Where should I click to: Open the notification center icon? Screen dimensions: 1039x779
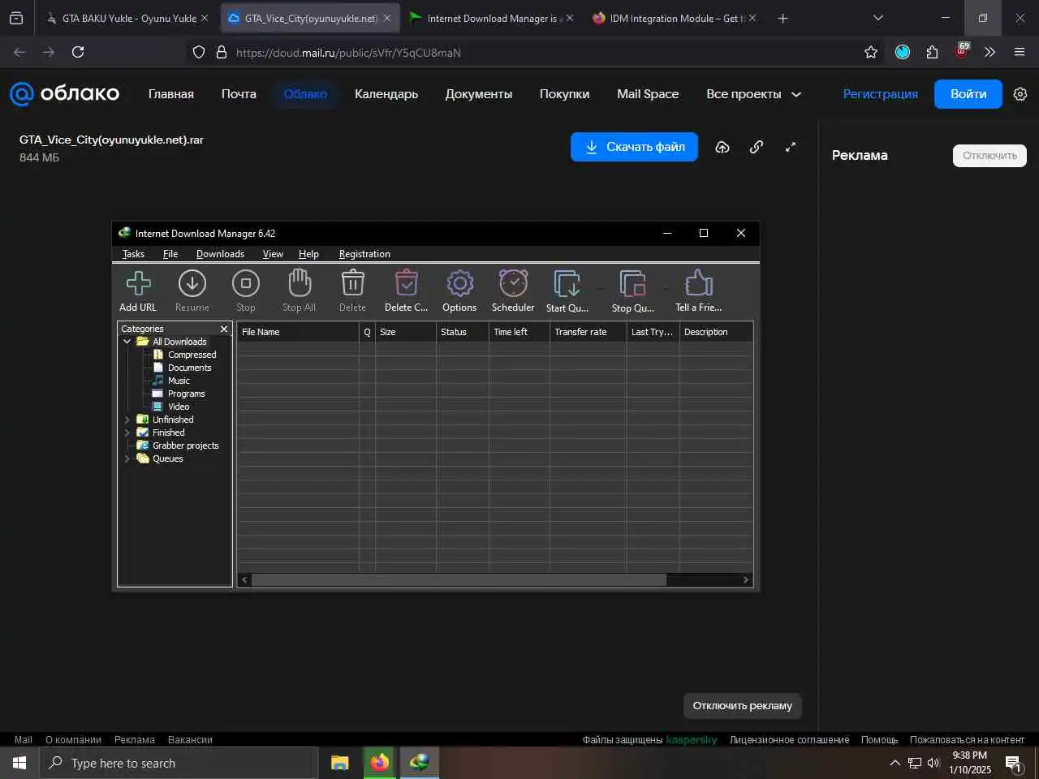click(1013, 763)
